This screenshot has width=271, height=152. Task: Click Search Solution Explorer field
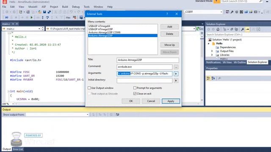point(238,35)
